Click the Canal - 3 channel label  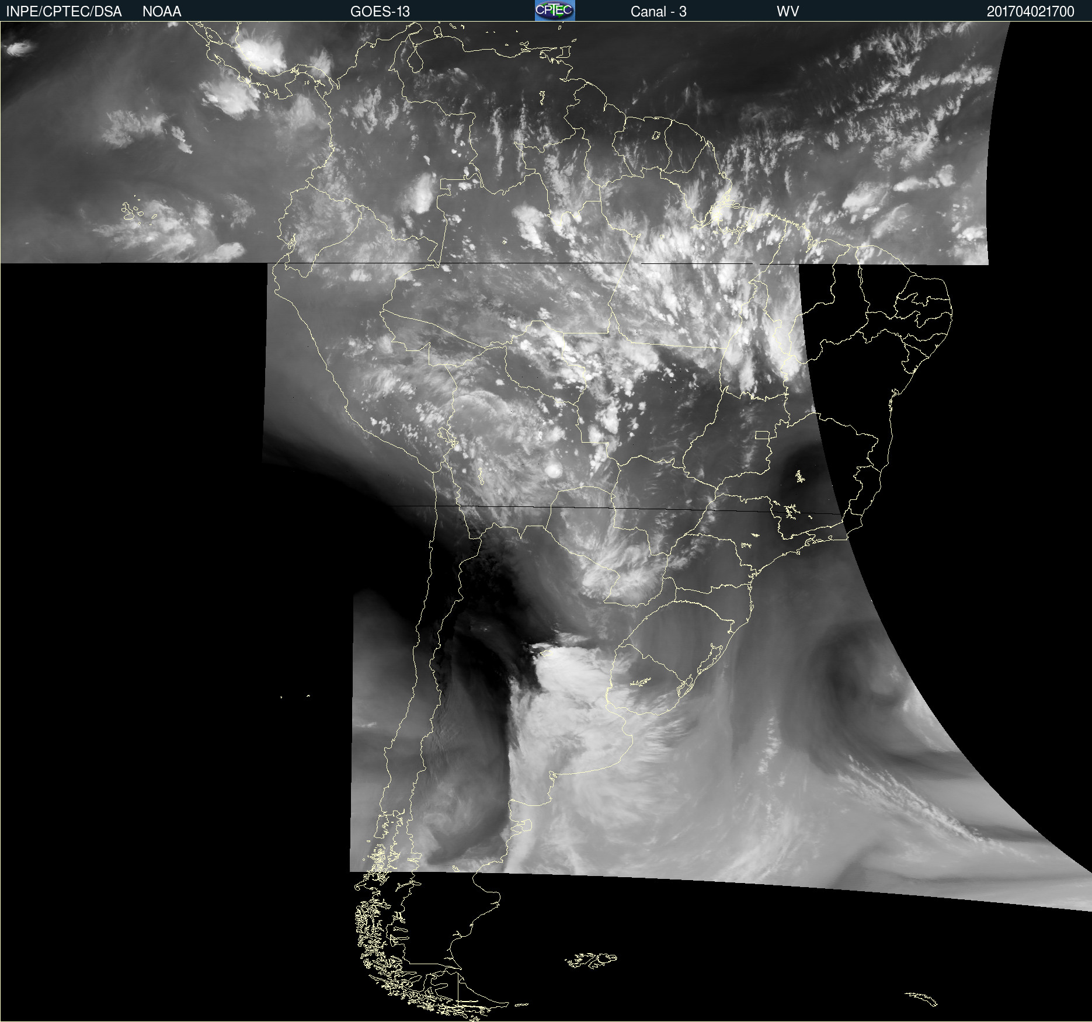point(659,12)
